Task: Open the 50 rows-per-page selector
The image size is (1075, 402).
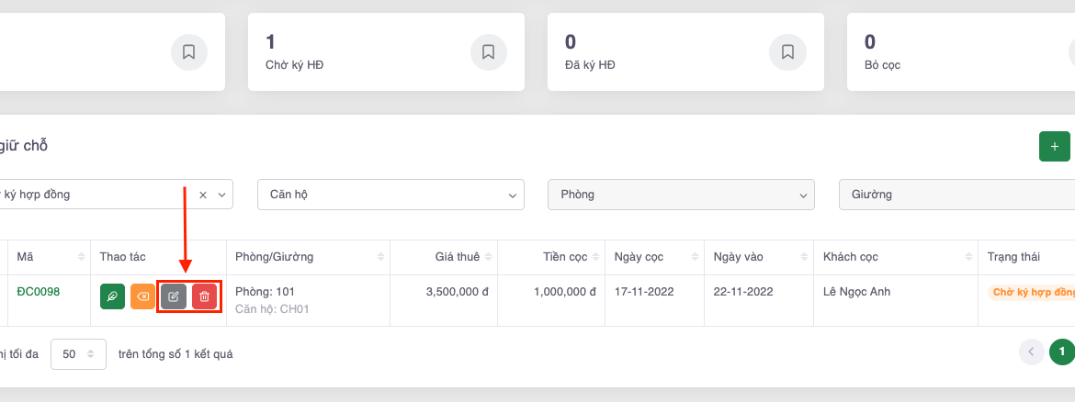Action: (77, 354)
